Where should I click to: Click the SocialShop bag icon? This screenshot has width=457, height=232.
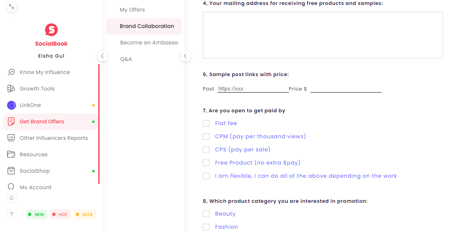12,171
